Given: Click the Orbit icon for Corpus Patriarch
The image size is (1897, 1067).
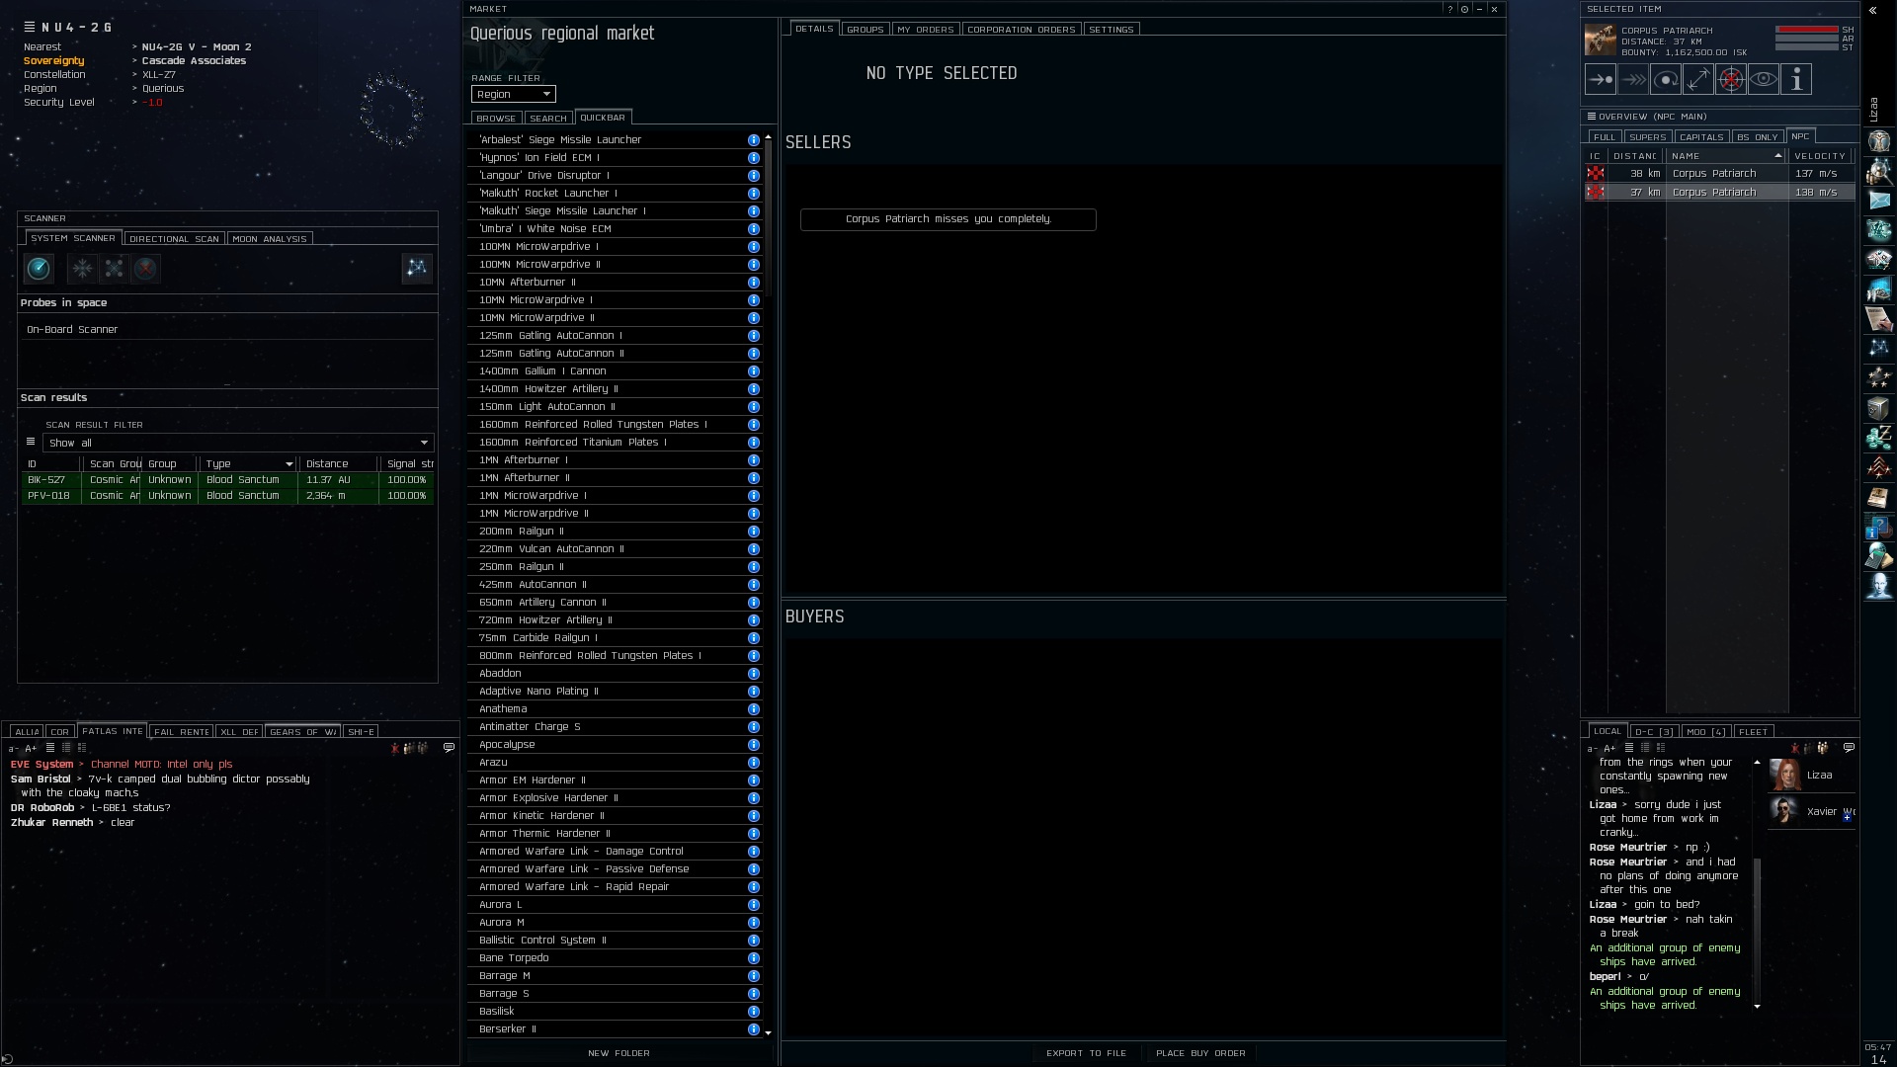Looking at the screenshot, I should click(x=1666, y=79).
